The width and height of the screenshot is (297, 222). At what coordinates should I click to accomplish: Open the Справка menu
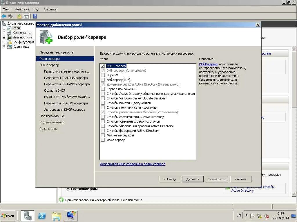pos(50,9)
